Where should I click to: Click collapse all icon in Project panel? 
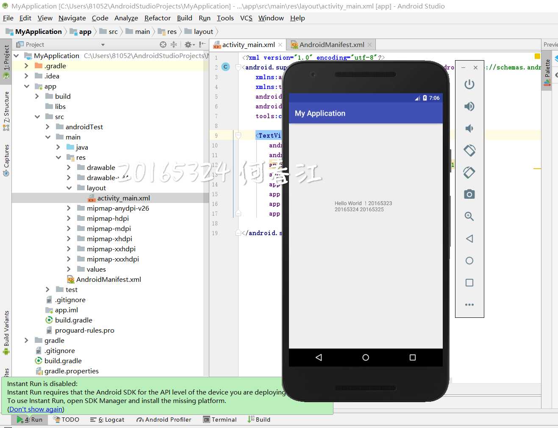tap(174, 44)
